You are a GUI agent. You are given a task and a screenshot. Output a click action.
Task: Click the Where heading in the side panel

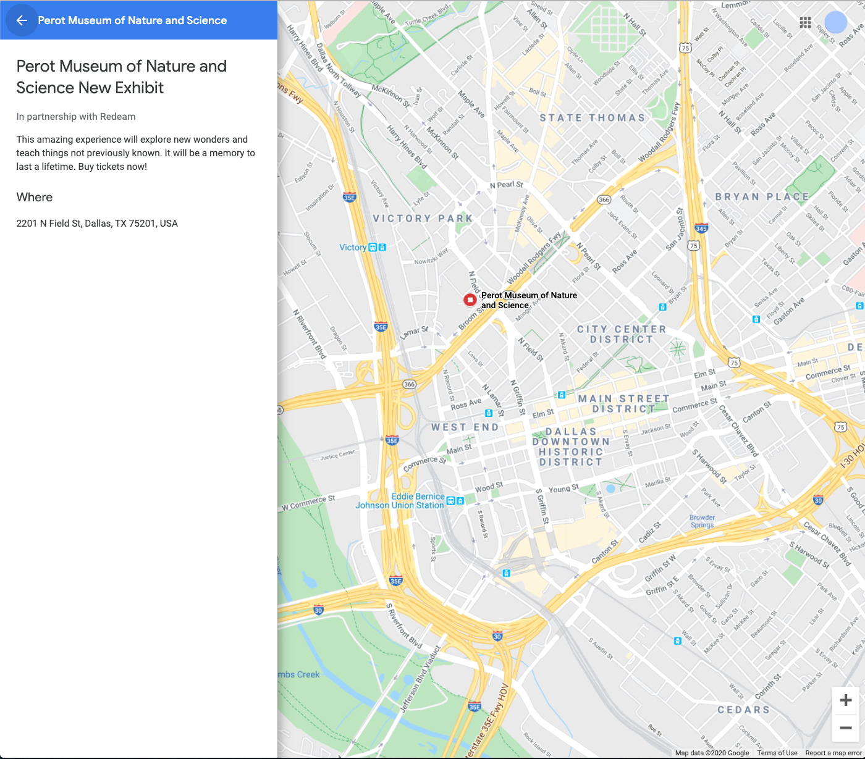[35, 198]
